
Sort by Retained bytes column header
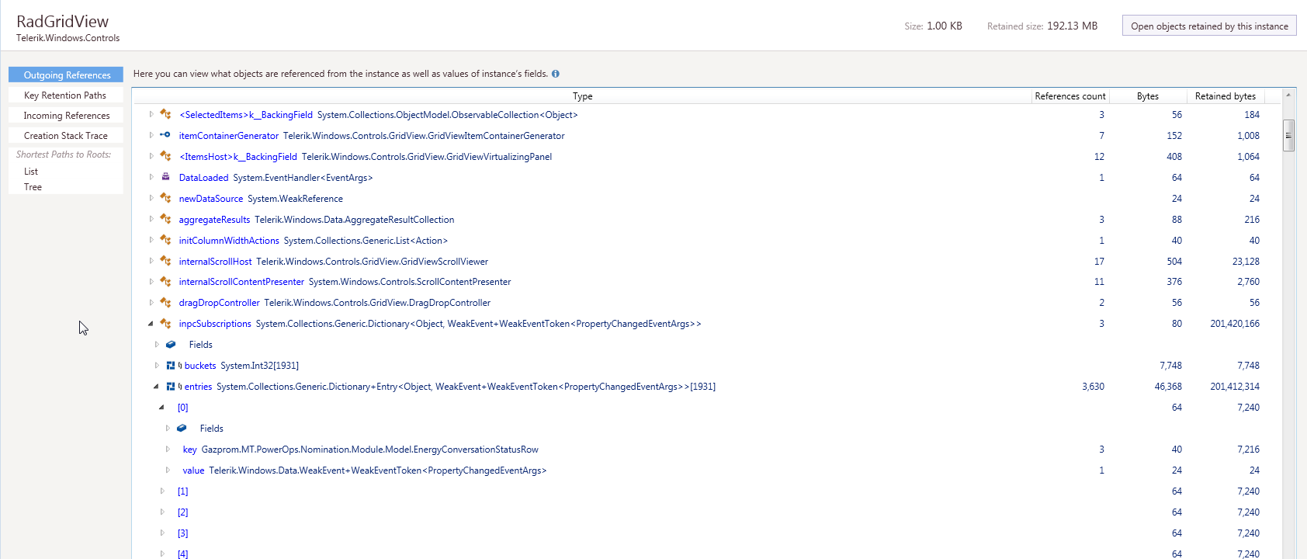pyautogui.click(x=1226, y=96)
